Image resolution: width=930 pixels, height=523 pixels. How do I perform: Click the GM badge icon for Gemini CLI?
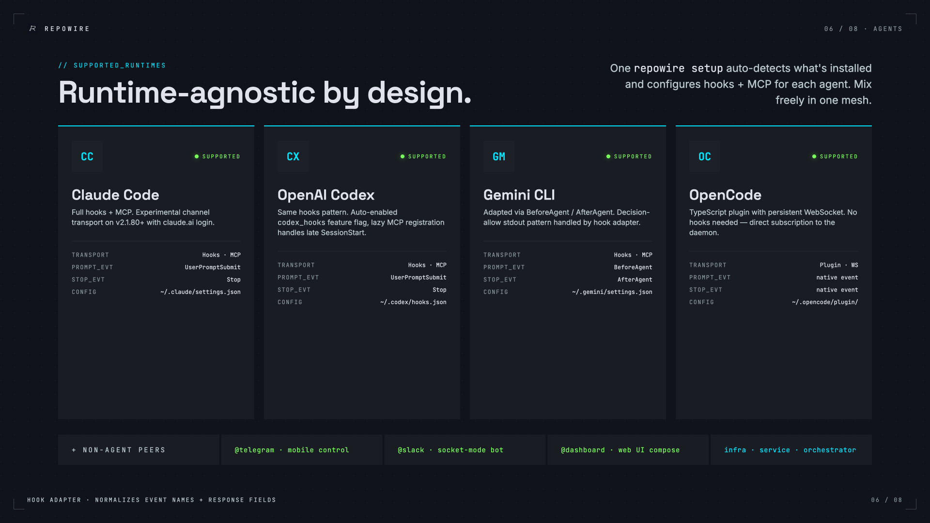click(499, 156)
